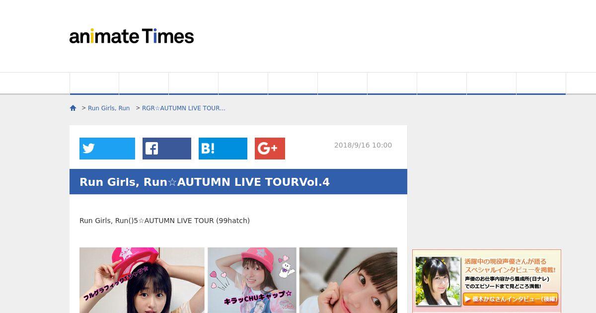Open the photo with the pink cap full-graphic T-shirt

coord(142,280)
